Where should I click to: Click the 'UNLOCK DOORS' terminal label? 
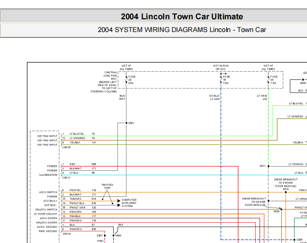pos(47,223)
